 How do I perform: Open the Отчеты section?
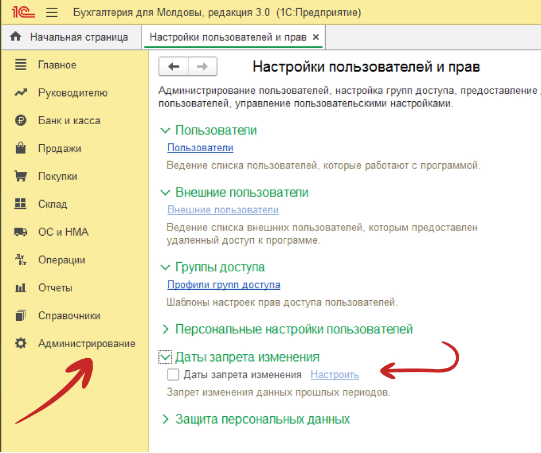pyautogui.click(x=53, y=287)
